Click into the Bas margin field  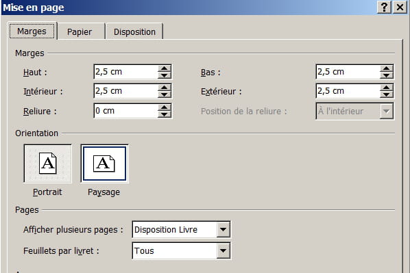pyautogui.click(x=348, y=72)
